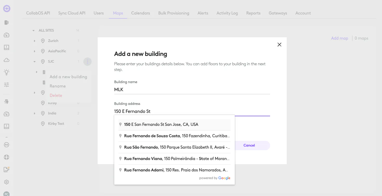Collapse the ALL SITES tree
The height and width of the screenshot is (196, 382).
33,31
